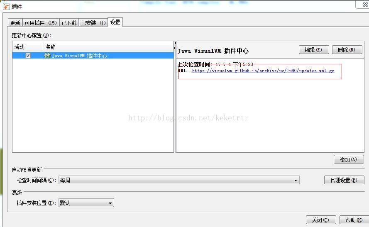The width and height of the screenshot is (369, 227).
Task: Switch to the 可用插件 (15) tab
Action: point(41,23)
